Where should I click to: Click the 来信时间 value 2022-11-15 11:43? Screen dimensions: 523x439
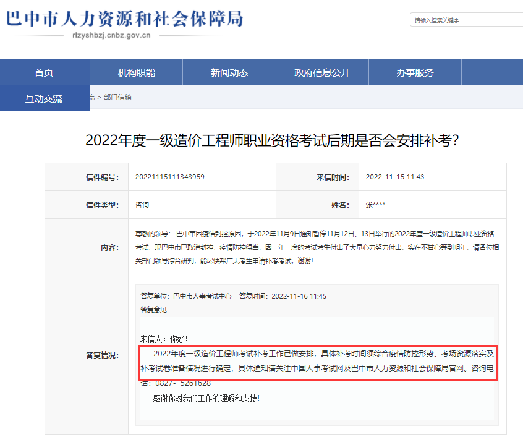coord(395,177)
